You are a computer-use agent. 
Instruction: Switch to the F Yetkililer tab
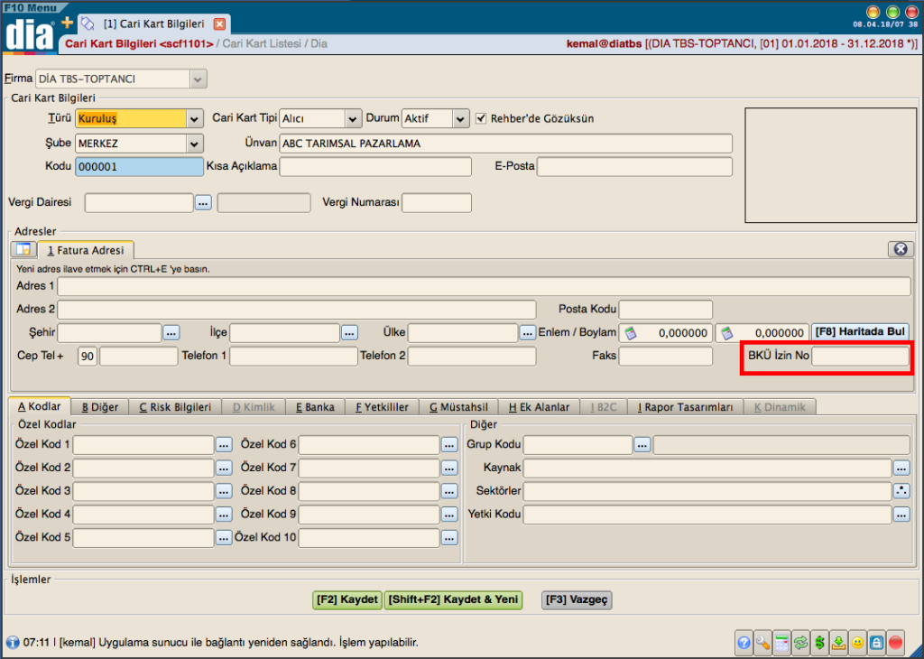[382, 407]
